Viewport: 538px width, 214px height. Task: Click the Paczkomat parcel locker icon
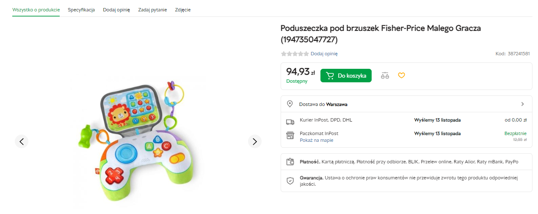click(x=290, y=135)
